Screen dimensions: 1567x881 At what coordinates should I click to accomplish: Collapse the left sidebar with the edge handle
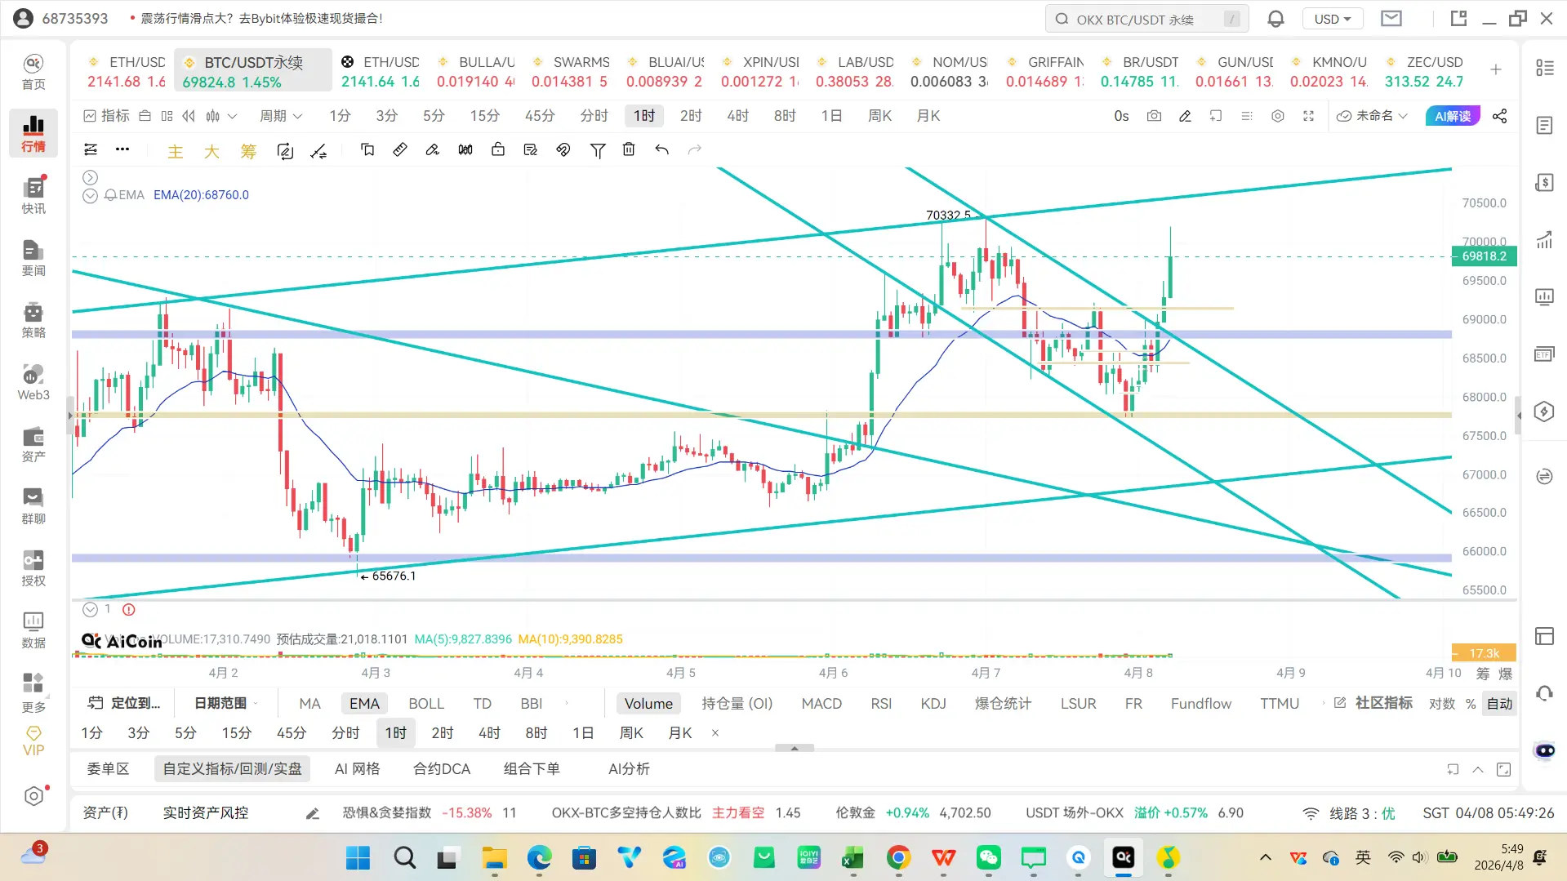pyautogui.click(x=69, y=416)
